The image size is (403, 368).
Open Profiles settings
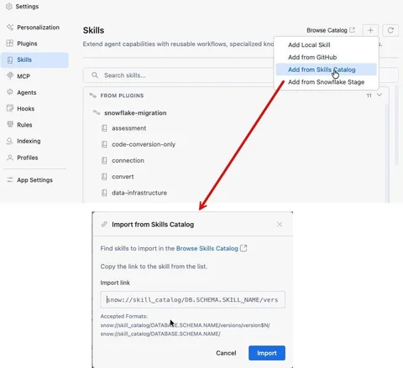point(22,158)
